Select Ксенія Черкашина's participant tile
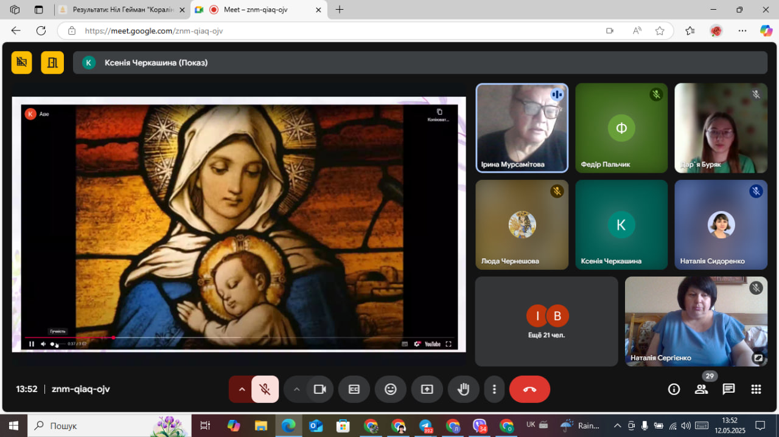779x437 pixels. pos(621,225)
